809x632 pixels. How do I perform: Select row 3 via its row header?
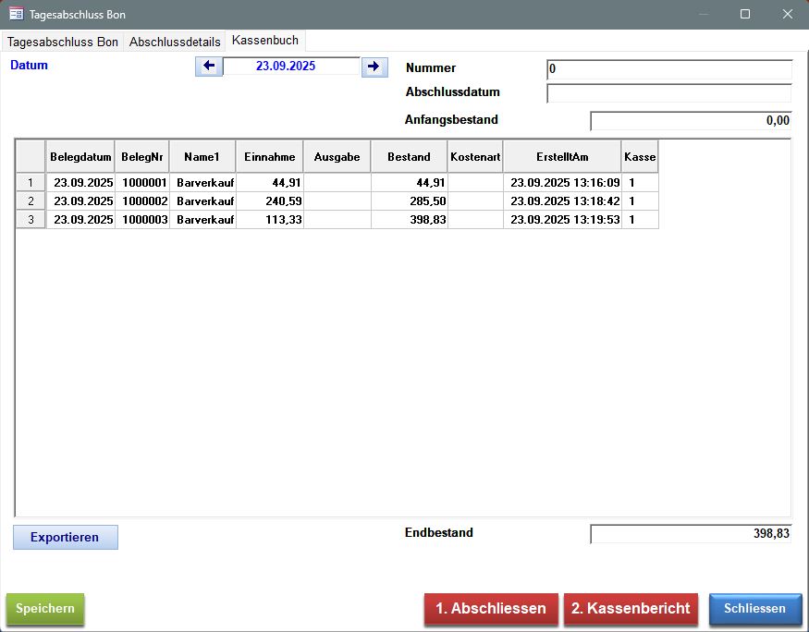tap(31, 220)
